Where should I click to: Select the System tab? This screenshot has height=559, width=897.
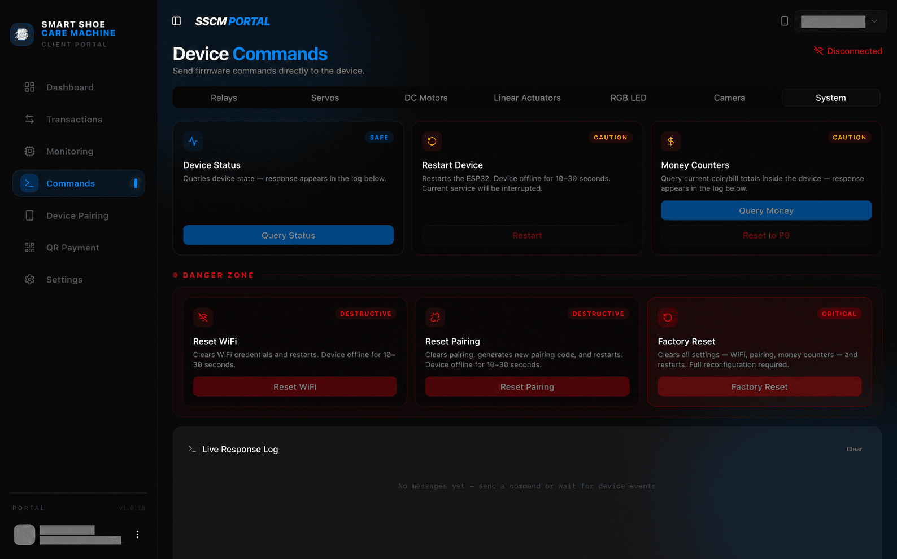pos(831,98)
